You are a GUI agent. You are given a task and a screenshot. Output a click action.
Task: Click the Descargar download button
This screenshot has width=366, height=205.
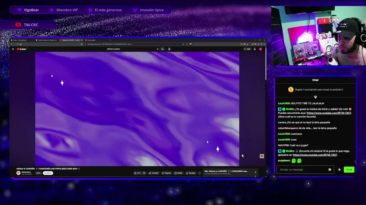(x=191, y=173)
